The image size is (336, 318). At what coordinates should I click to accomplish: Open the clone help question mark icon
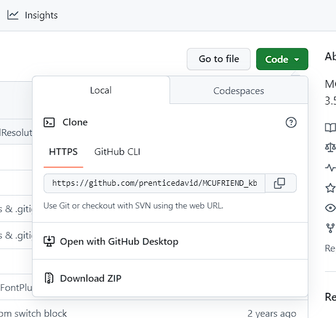[x=291, y=122]
